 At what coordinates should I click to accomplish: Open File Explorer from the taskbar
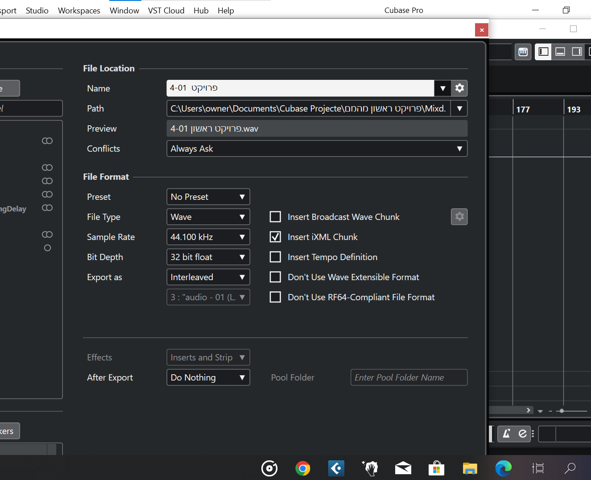[x=470, y=468]
